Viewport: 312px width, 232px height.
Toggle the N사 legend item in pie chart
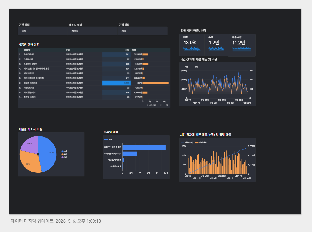pyautogui.click(x=64, y=151)
